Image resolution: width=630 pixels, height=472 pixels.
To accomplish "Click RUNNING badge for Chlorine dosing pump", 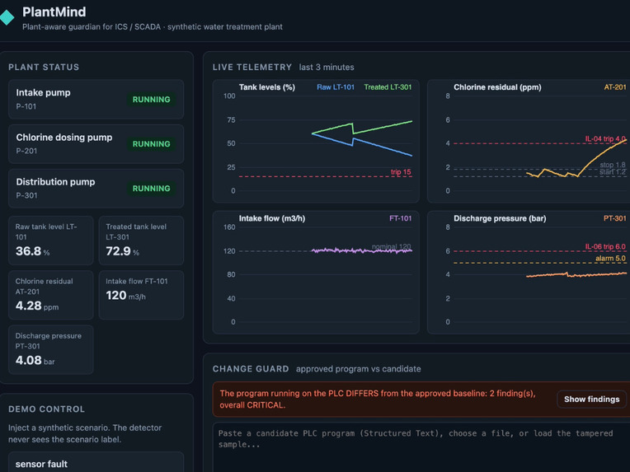I will 151,144.
